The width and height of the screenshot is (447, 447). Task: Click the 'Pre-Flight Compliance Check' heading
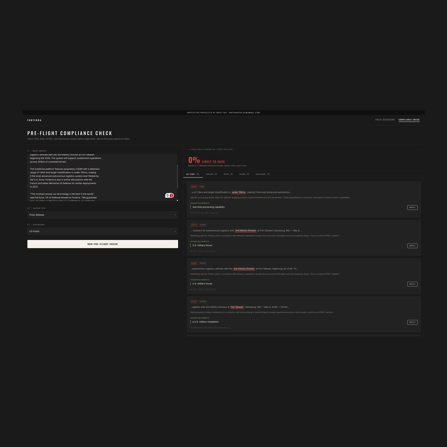coord(70,133)
